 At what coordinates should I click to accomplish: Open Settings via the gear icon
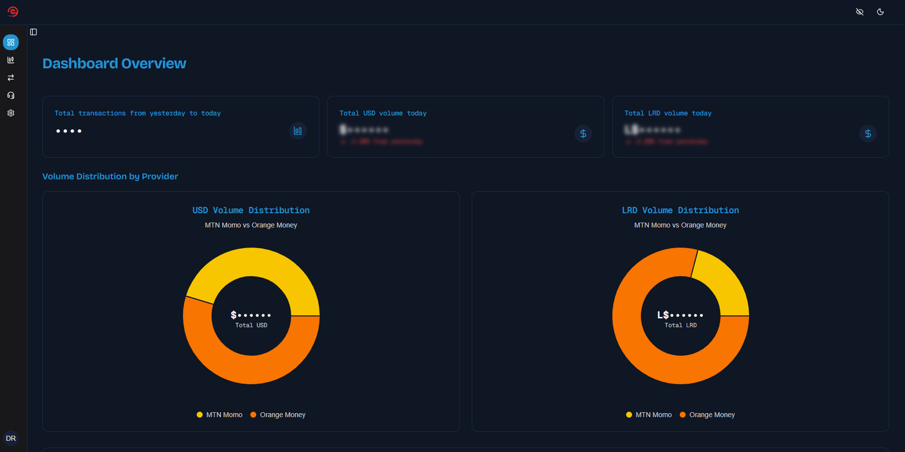tap(11, 113)
